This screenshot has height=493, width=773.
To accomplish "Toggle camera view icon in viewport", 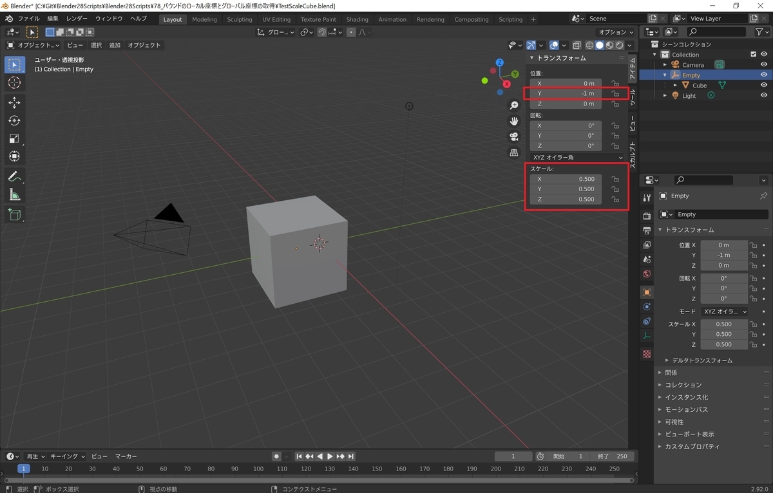I will point(514,136).
